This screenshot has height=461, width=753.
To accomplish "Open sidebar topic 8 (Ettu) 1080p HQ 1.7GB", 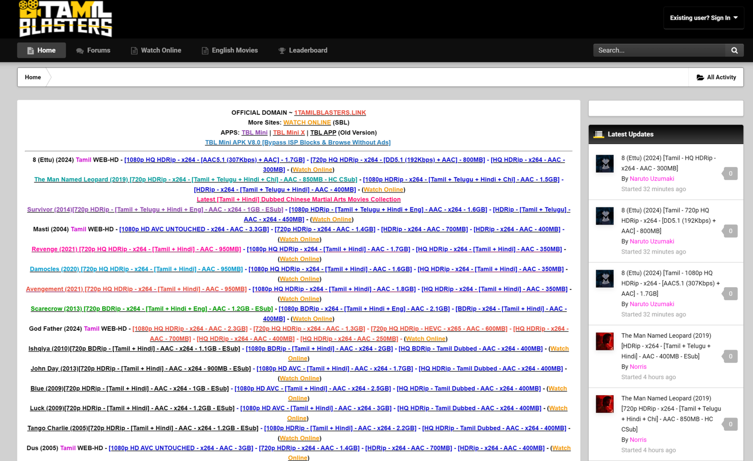I will pyautogui.click(x=671, y=283).
